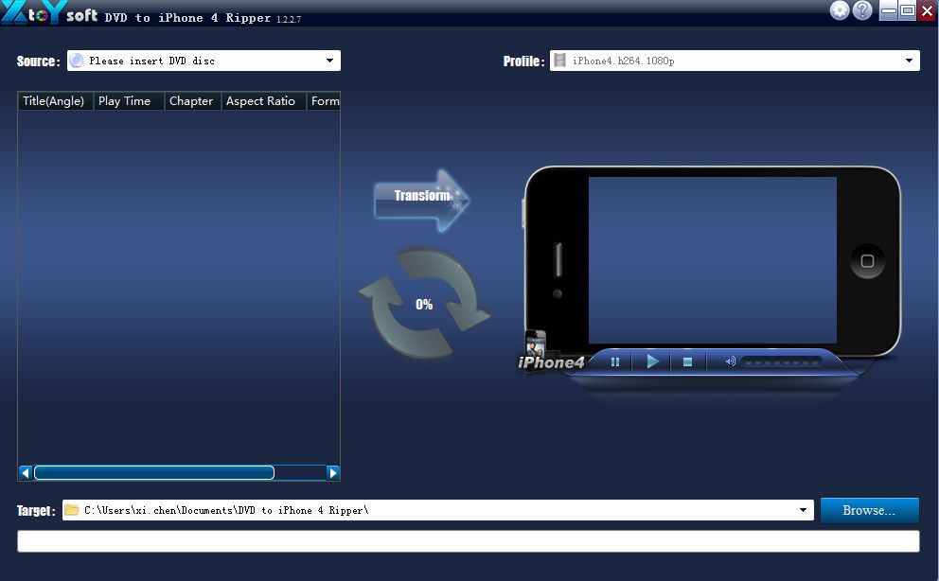Open the settings gear icon in title bar
The image size is (939, 581).
pos(840,10)
